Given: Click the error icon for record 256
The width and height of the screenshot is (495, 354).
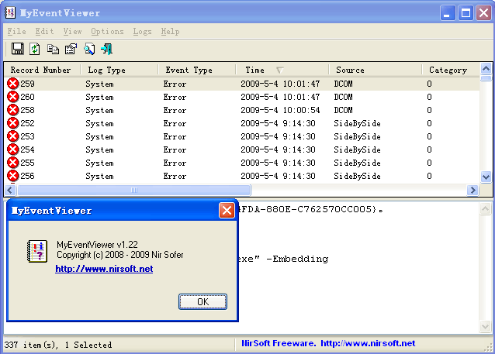Looking at the screenshot, I should (13, 176).
